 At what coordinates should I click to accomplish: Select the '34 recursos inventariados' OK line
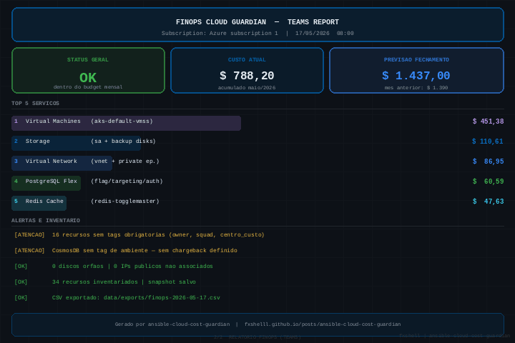pos(124,282)
